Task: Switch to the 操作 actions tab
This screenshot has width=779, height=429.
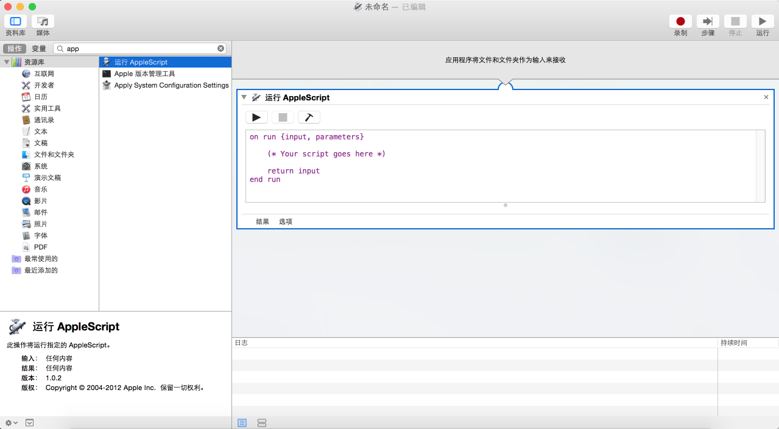Action: click(x=15, y=49)
